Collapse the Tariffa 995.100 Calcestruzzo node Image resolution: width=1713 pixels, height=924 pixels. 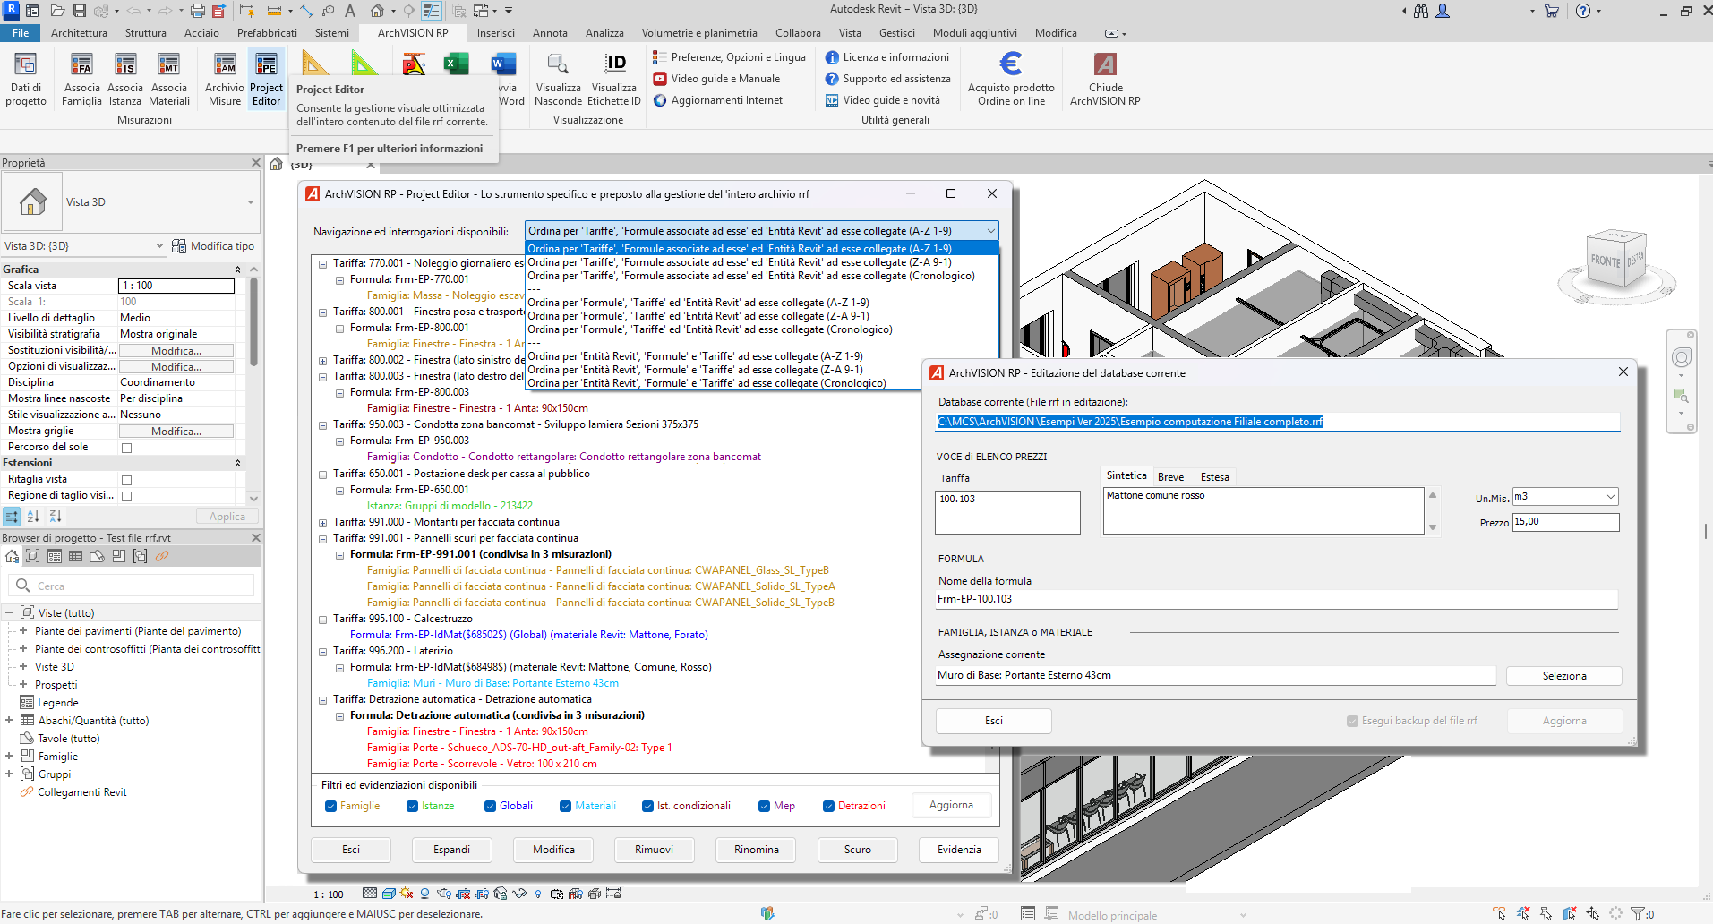[x=323, y=620]
